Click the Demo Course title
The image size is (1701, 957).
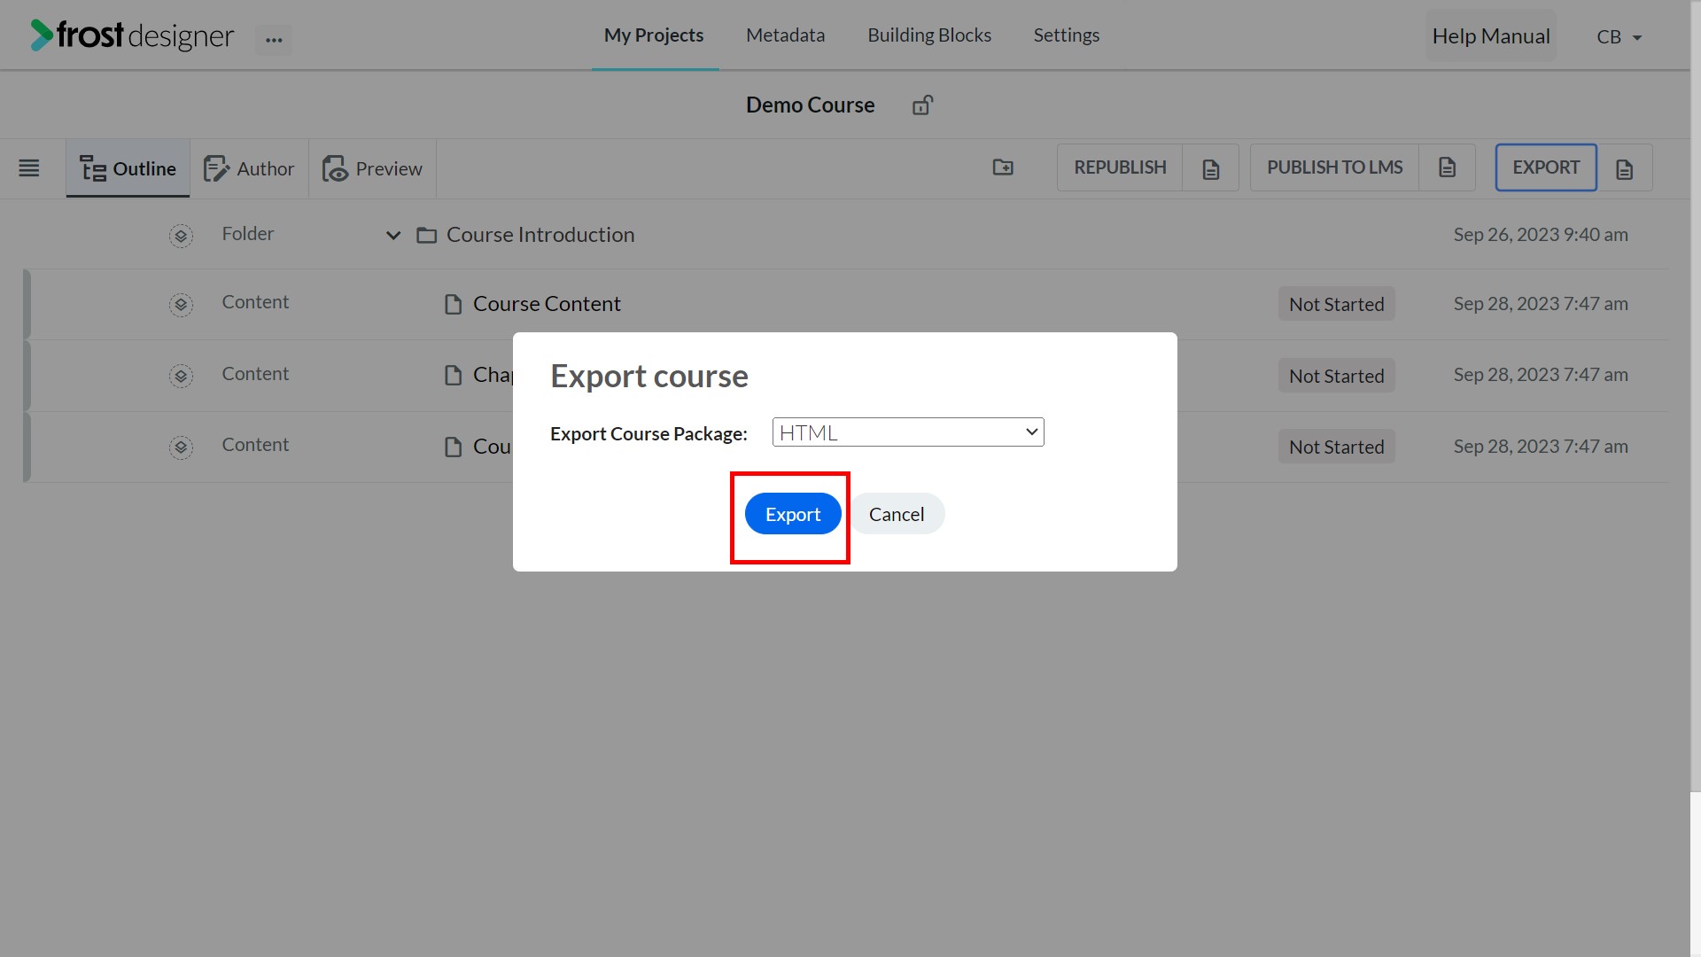(810, 105)
